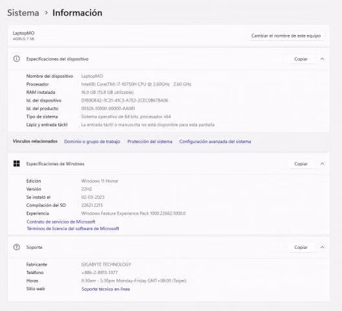Click the question mark icon beside Soporte
The width and height of the screenshot is (342, 311).
[x=17, y=247]
